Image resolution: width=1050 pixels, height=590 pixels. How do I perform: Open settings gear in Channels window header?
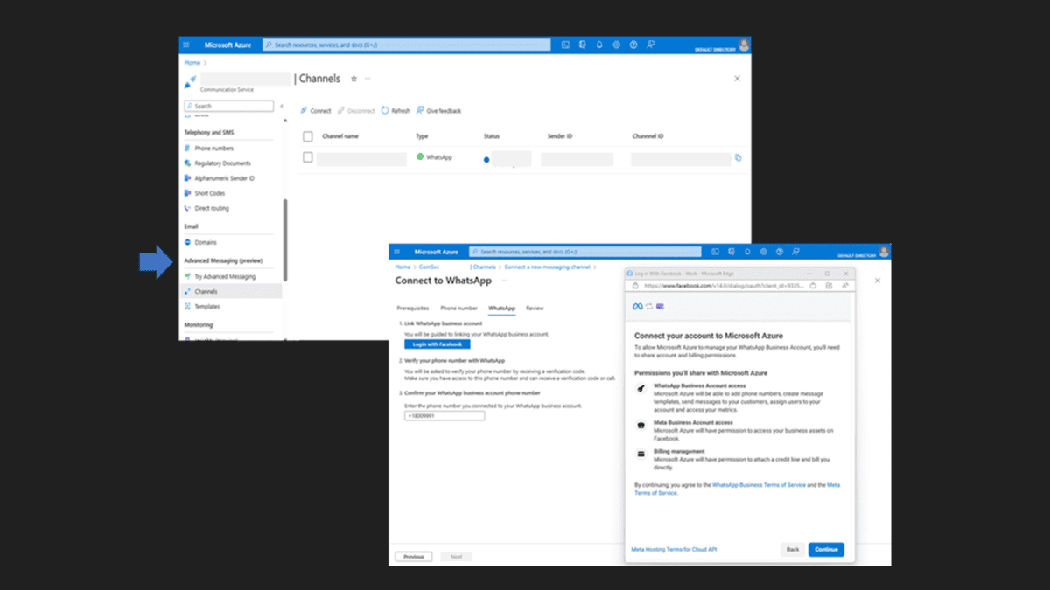616,45
